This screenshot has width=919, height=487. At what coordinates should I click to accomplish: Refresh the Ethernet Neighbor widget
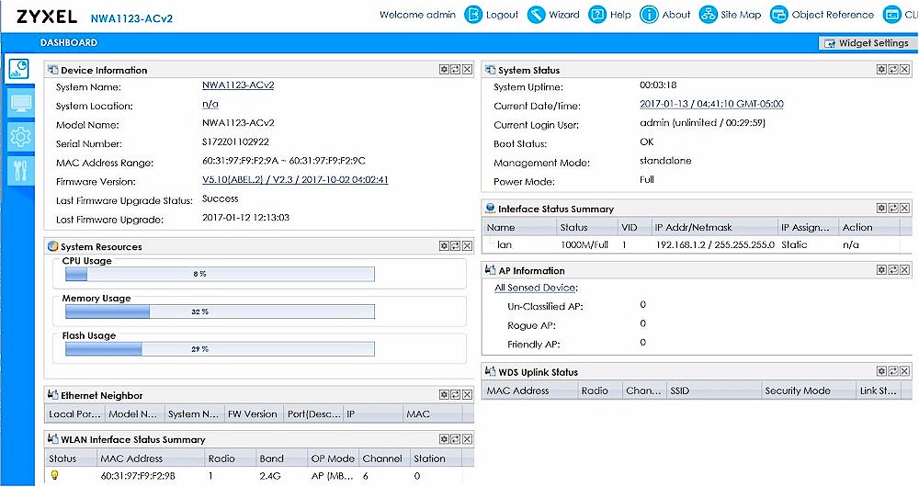click(x=456, y=394)
